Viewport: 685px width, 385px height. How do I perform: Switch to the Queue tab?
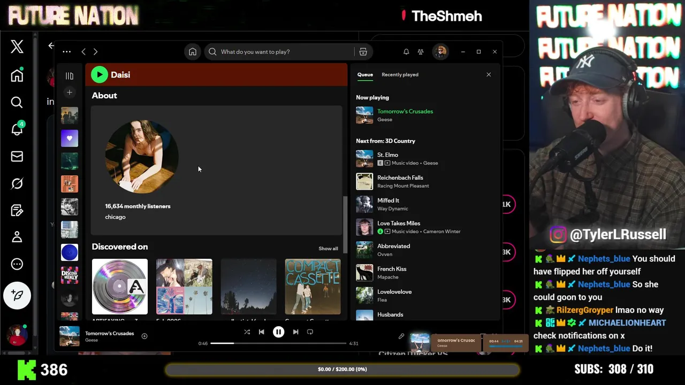(365, 75)
